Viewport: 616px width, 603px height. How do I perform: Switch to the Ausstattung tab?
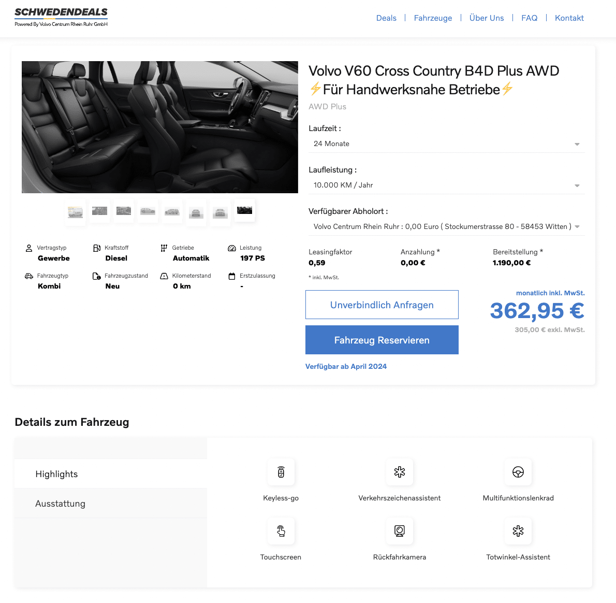point(111,504)
